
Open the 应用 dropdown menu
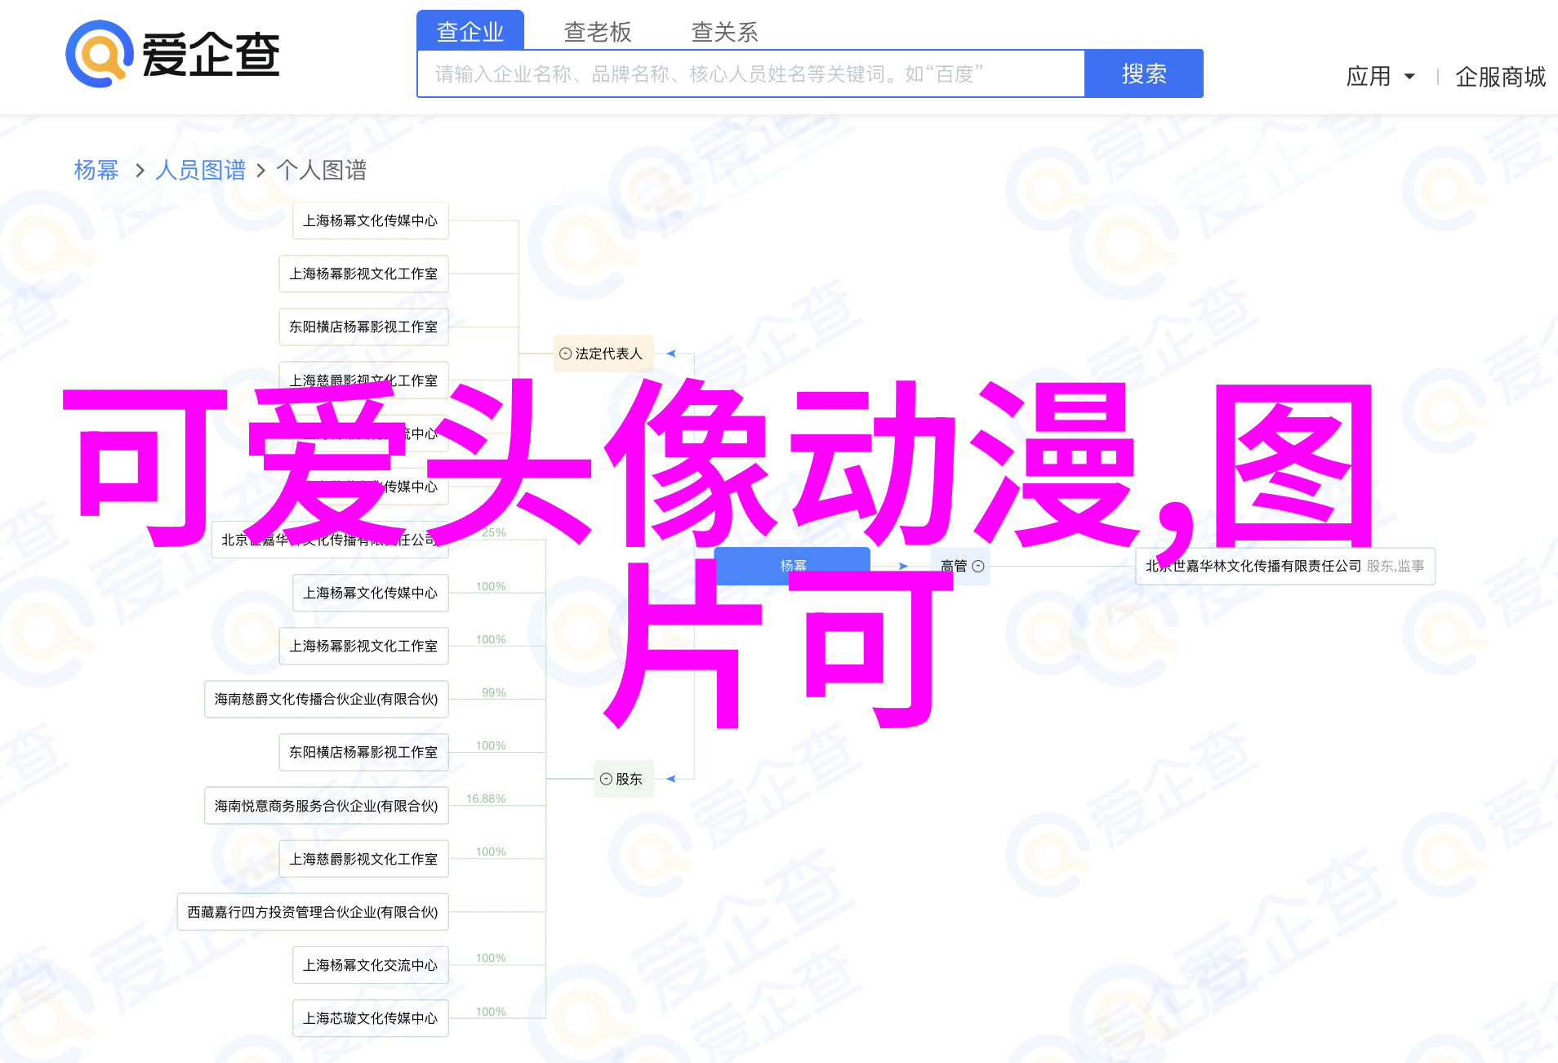(x=1380, y=77)
